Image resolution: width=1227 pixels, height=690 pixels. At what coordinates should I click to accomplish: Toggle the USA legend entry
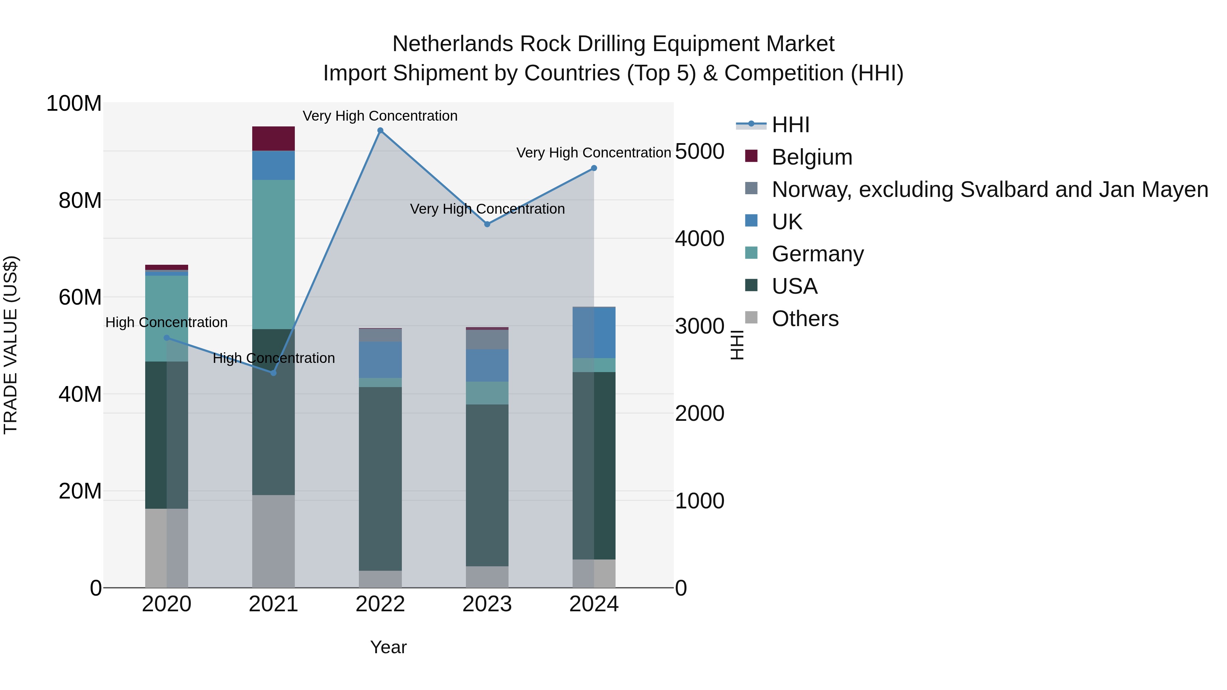click(781, 286)
